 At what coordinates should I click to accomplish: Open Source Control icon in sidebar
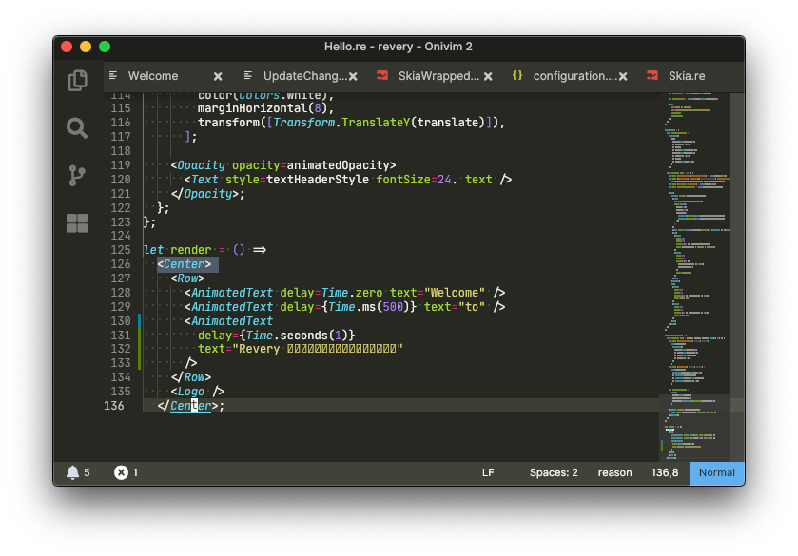(x=77, y=176)
